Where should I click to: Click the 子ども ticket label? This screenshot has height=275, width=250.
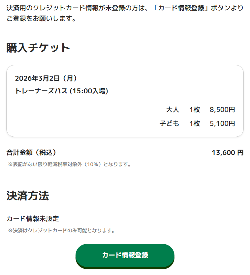click(x=169, y=123)
